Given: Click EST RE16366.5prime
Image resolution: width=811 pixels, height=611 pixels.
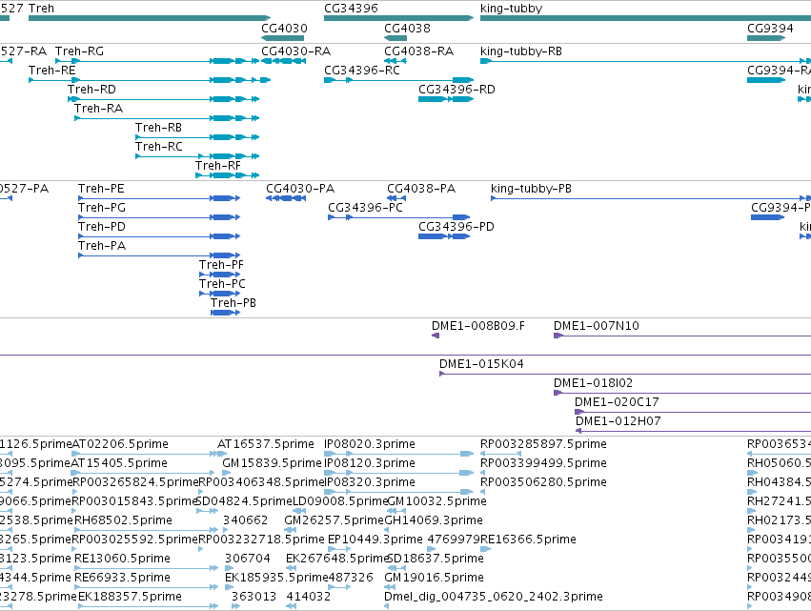Looking at the screenshot, I should click(x=486, y=549).
